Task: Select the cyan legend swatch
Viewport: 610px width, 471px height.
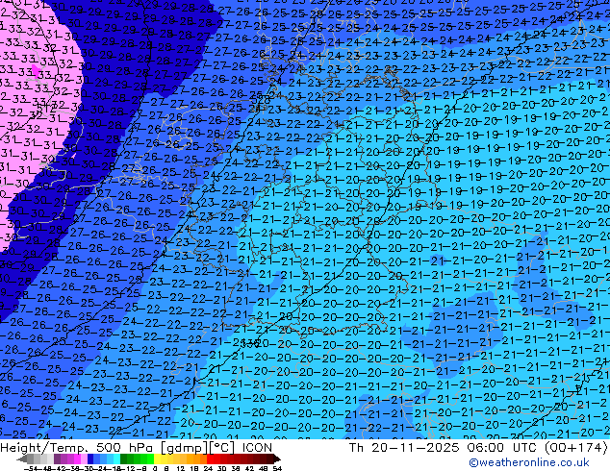Action: (116, 459)
